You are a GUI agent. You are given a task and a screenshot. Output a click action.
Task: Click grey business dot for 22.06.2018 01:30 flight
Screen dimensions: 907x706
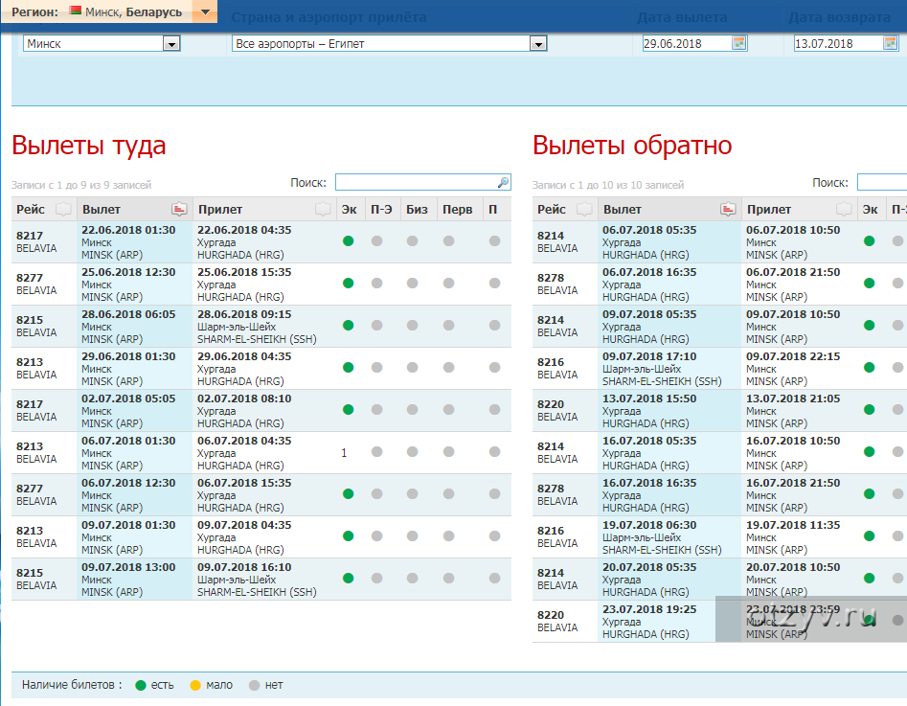(413, 240)
